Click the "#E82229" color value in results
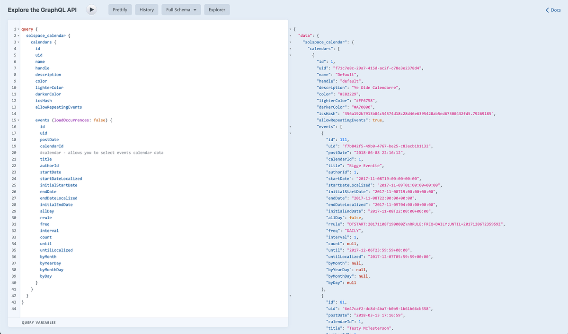The height and width of the screenshot is (334, 568). tap(349, 94)
